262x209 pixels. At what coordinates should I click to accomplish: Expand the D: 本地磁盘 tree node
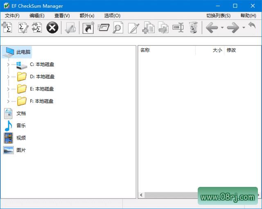coord(8,76)
